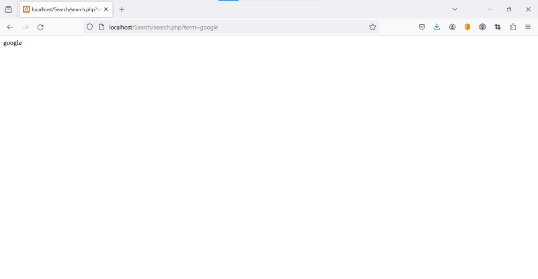
Task: Go forward one page
Action: pyautogui.click(x=25, y=27)
